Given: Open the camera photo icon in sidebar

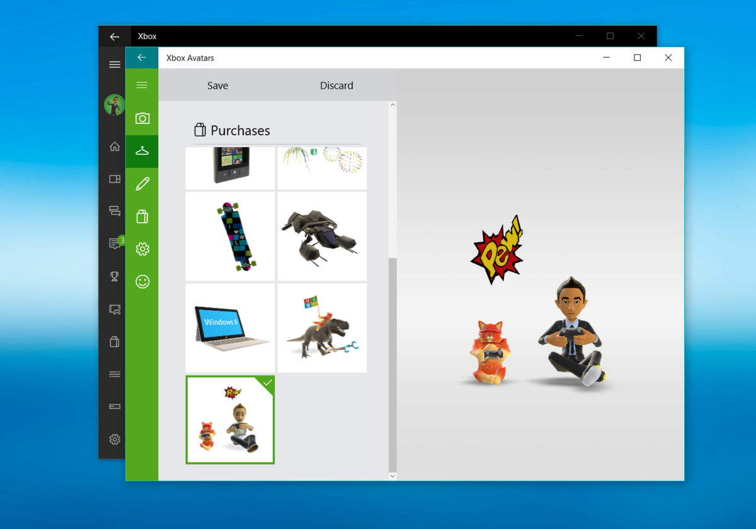Looking at the screenshot, I should 142,118.
